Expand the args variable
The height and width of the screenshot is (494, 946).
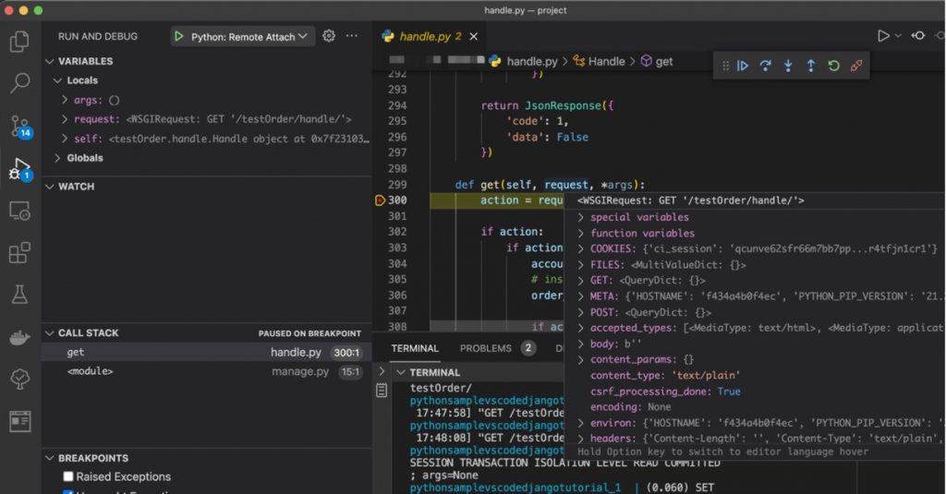pos(65,100)
